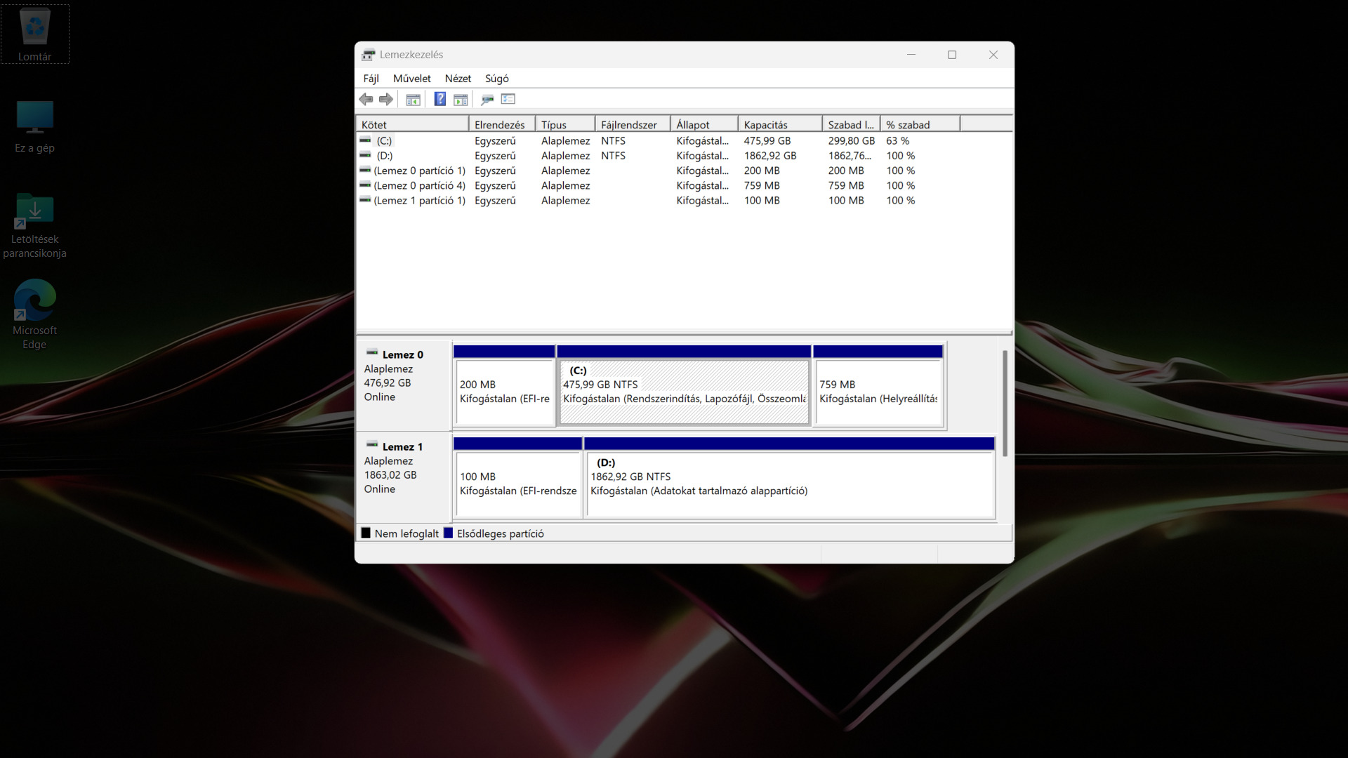1348x758 pixels.
Task: Select the 759 MB recovery partition block
Action: point(878,392)
